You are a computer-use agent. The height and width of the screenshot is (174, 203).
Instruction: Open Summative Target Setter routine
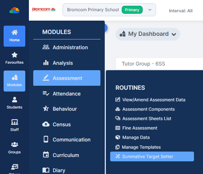[152, 157]
